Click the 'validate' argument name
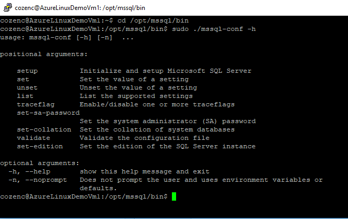This screenshot has width=348, height=219. pos(34,138)
